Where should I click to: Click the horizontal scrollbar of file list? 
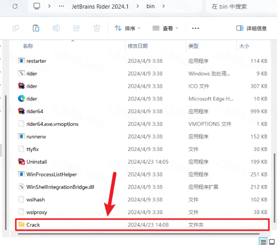(139, 234)
